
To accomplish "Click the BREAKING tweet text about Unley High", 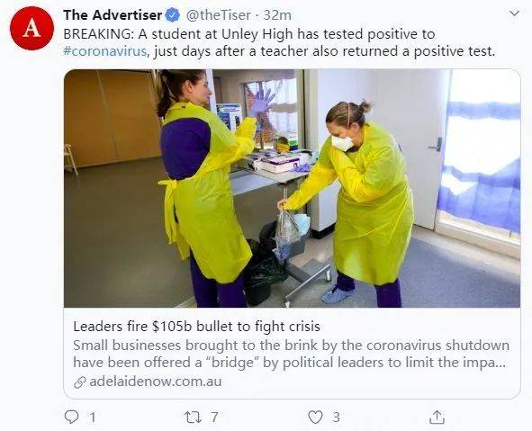I will point(279,42).
